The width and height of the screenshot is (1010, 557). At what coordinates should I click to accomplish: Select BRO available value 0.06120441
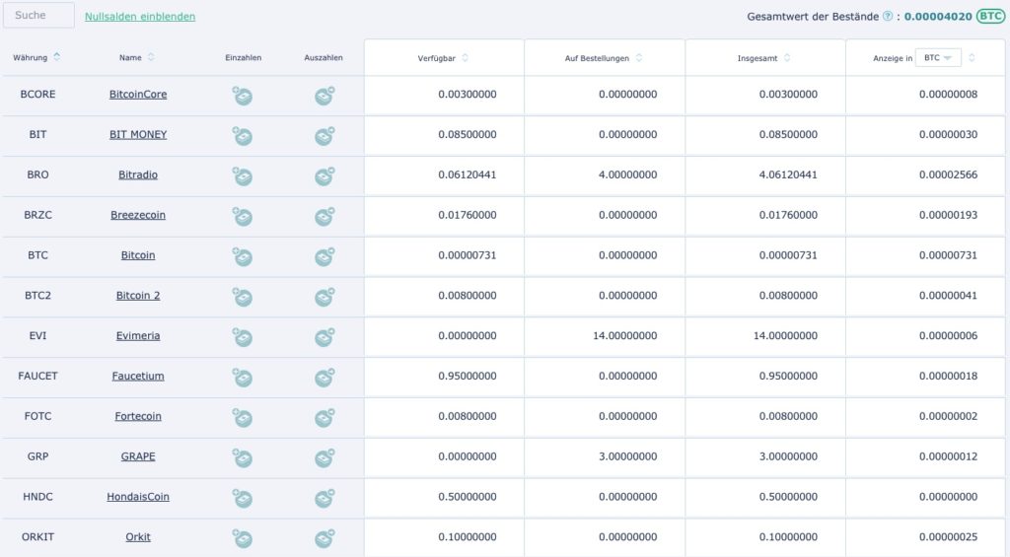point(467,174)
